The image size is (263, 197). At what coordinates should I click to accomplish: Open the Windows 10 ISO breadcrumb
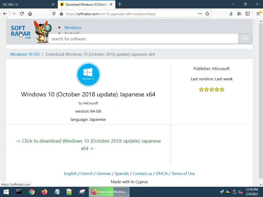click(25, 54)
